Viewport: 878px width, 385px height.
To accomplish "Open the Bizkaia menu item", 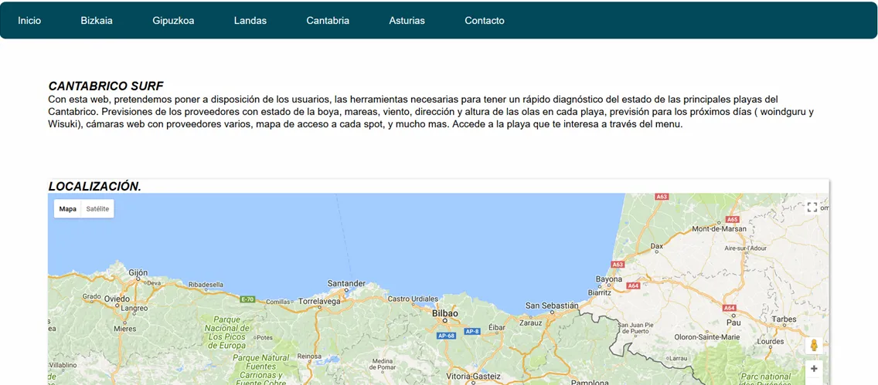I will pos(97,21).
